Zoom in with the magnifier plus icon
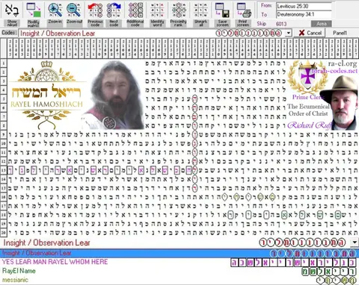This screenshot has height=285, width=359. pyautogui.click(x=55, y=13)
